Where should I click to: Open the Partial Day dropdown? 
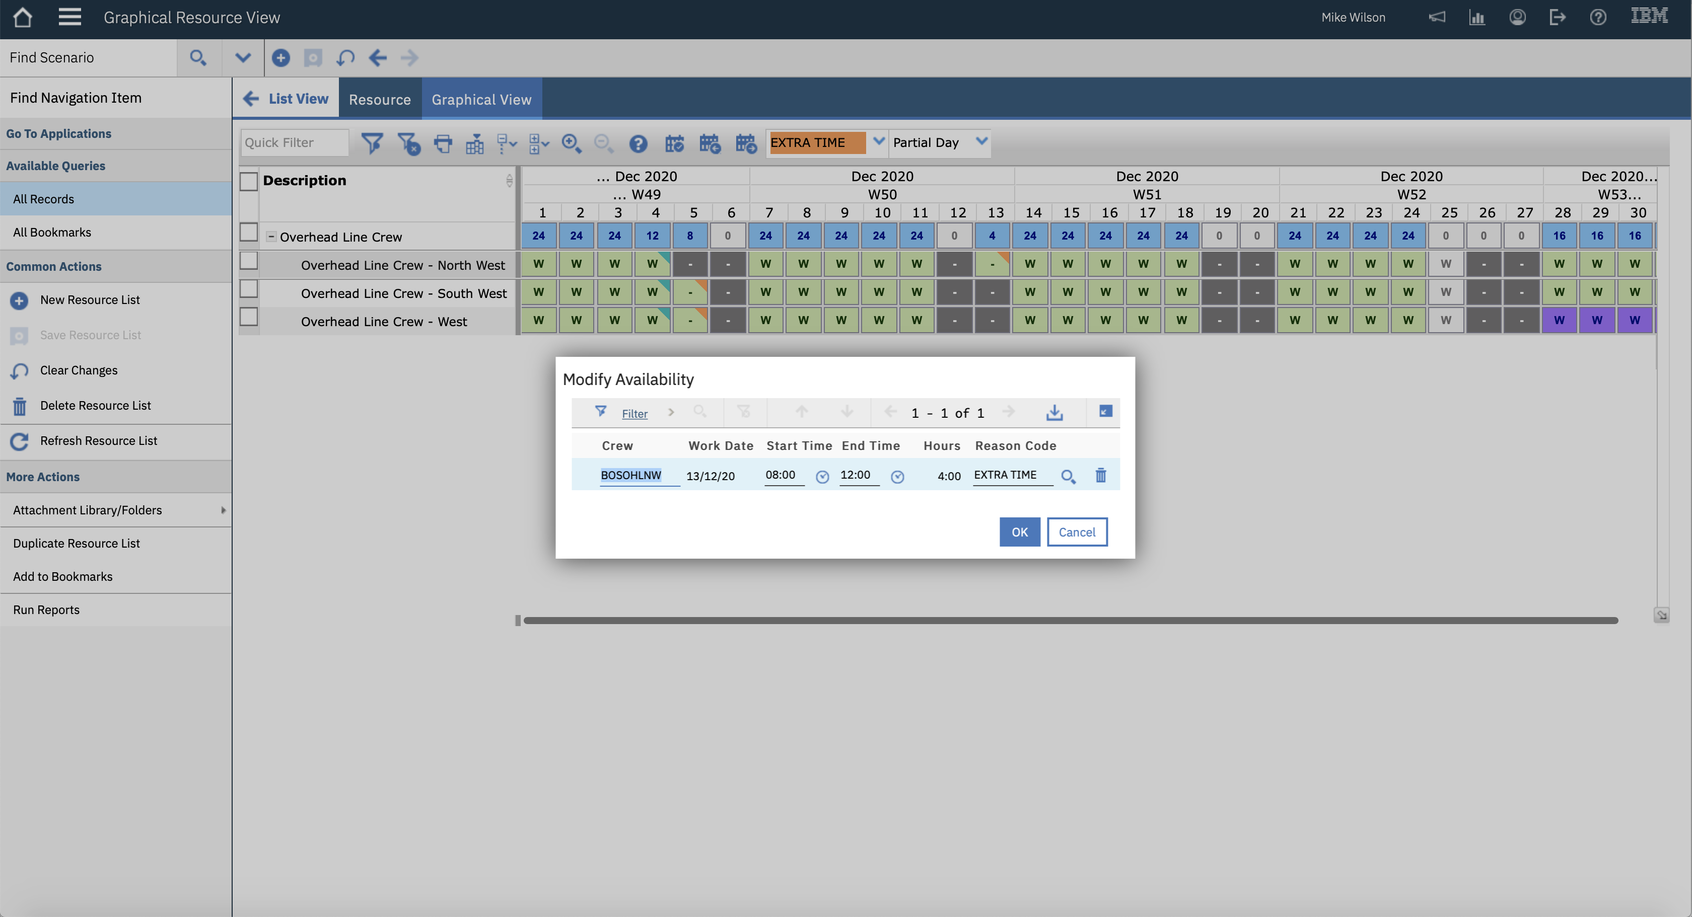coord(981,142)
